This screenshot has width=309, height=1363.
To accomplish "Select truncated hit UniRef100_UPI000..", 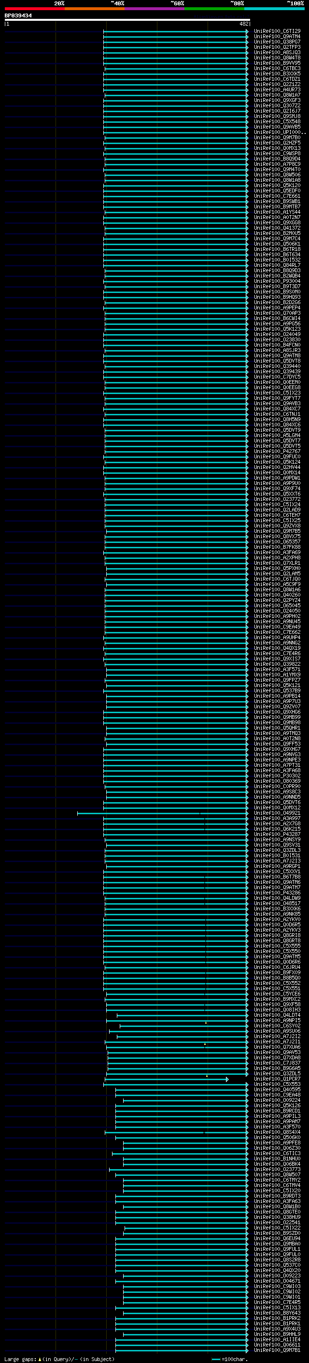I will [x=280, y=132].
